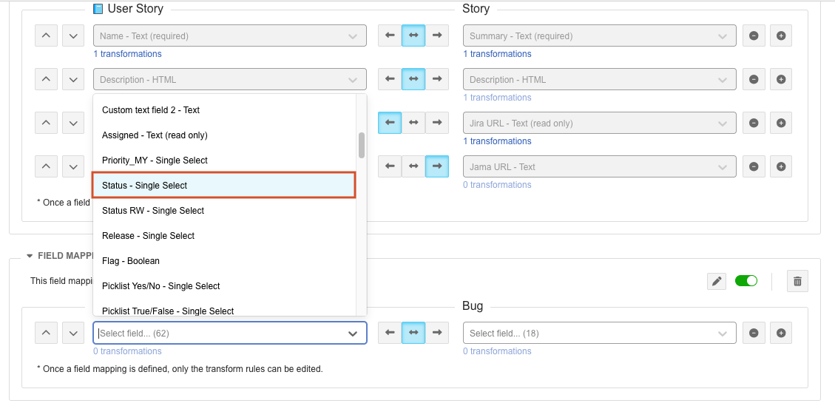Remove Bug mapping row with minus icon
Viewport: 835px width, 406px height.
(754, 333)
